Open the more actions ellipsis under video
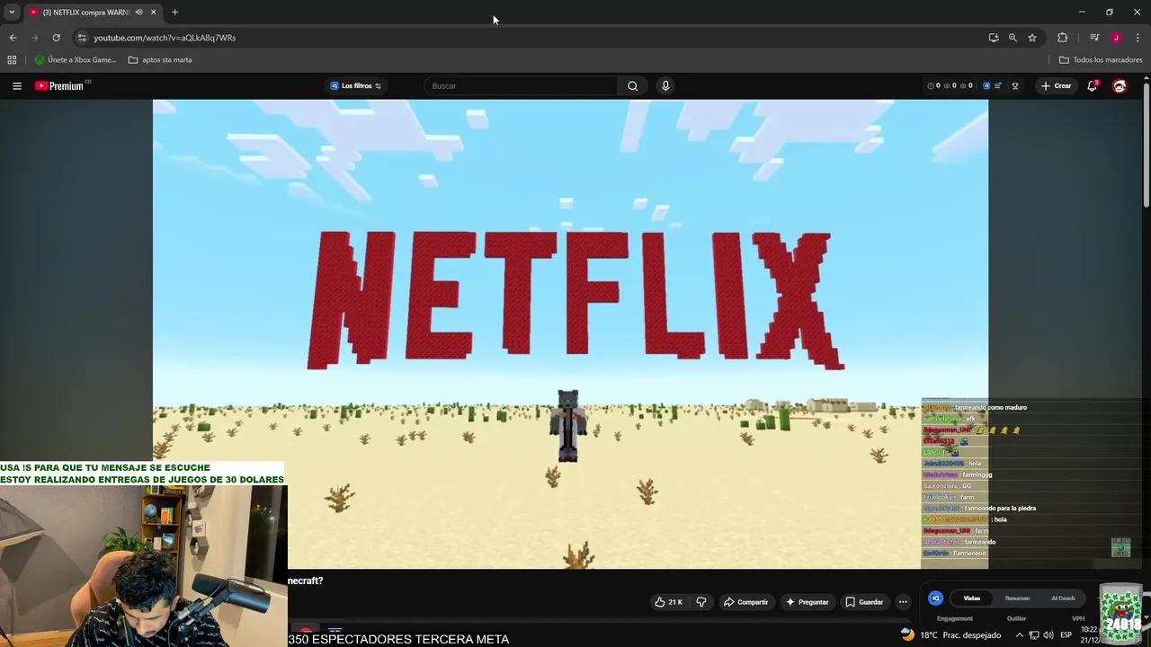Viewport: 1151px width, 647px height. 903,602
